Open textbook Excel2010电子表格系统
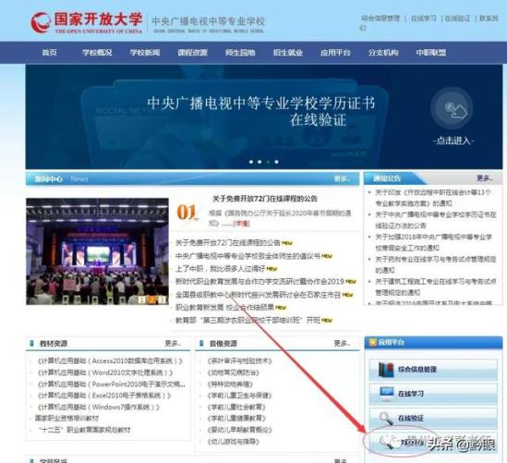Viewport: 507px width, 463px height. [x=104, y=396]
